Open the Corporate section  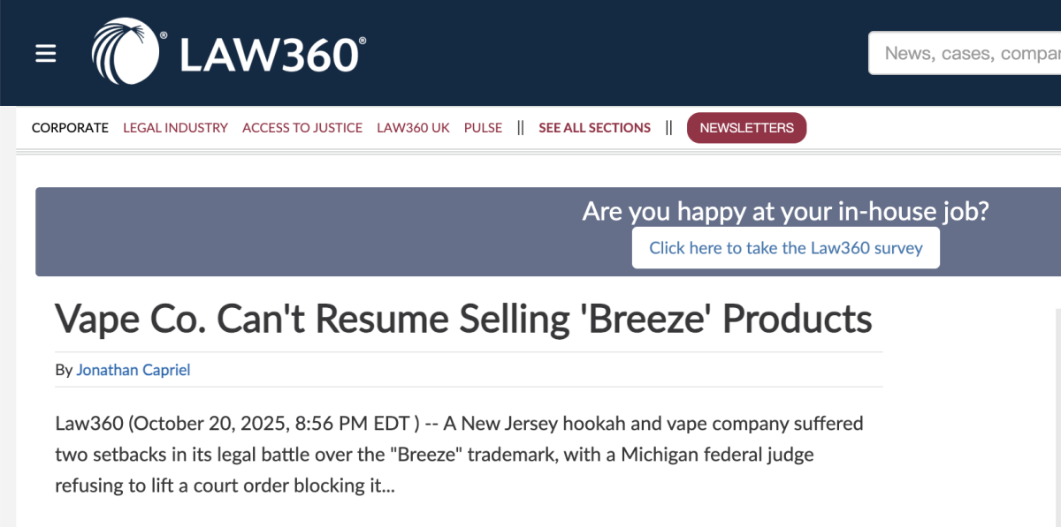click(x=70, y=128)
